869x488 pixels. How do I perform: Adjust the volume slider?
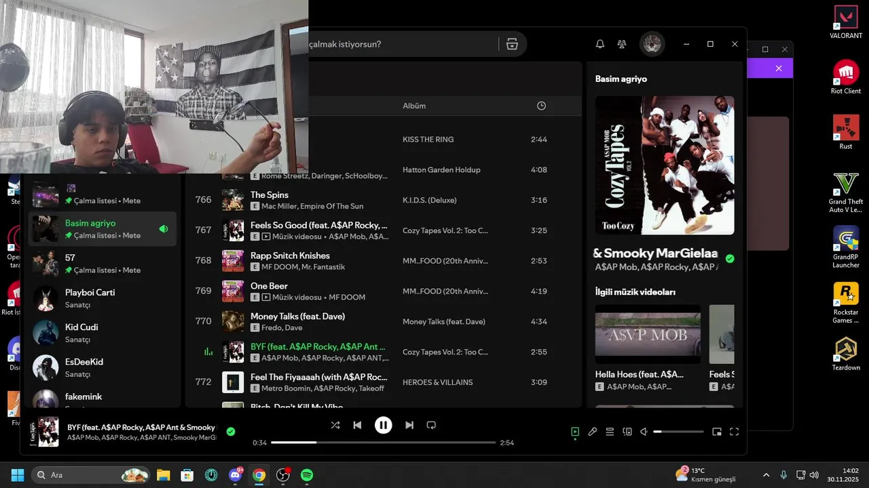pos(678,432)
